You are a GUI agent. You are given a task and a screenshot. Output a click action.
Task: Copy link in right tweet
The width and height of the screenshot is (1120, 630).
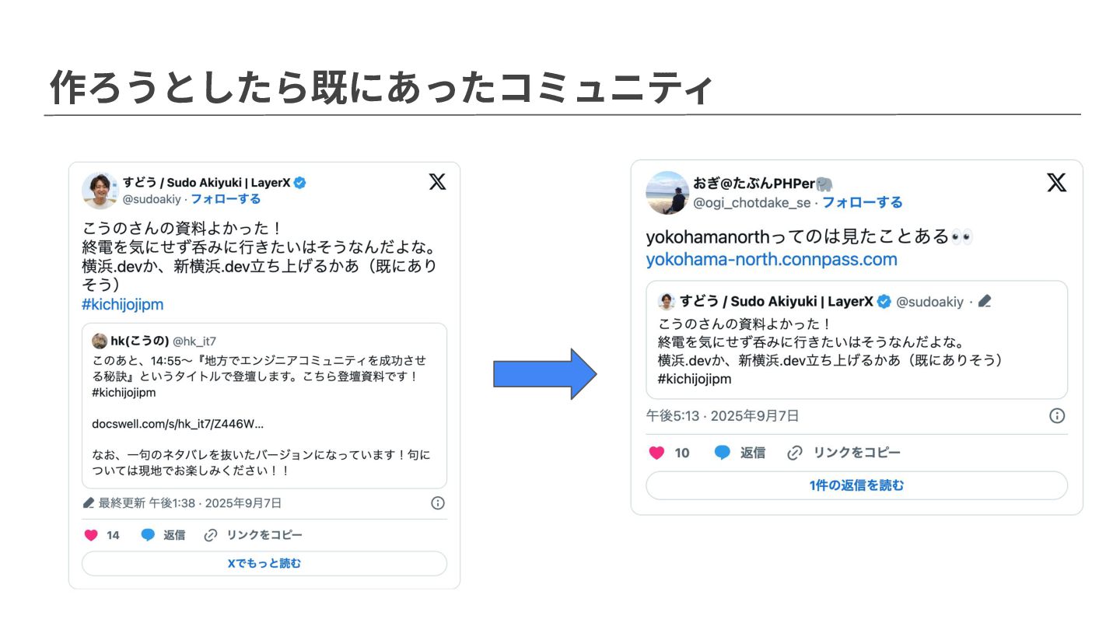844,453
